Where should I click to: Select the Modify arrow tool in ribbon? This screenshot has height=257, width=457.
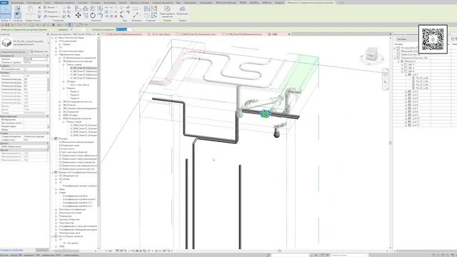(6, 11)
